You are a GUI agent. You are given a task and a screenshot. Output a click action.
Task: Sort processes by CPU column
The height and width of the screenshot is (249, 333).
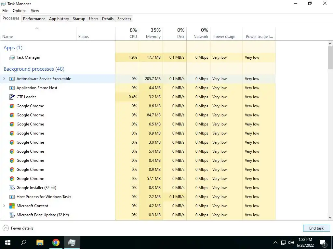coord(127,34)
